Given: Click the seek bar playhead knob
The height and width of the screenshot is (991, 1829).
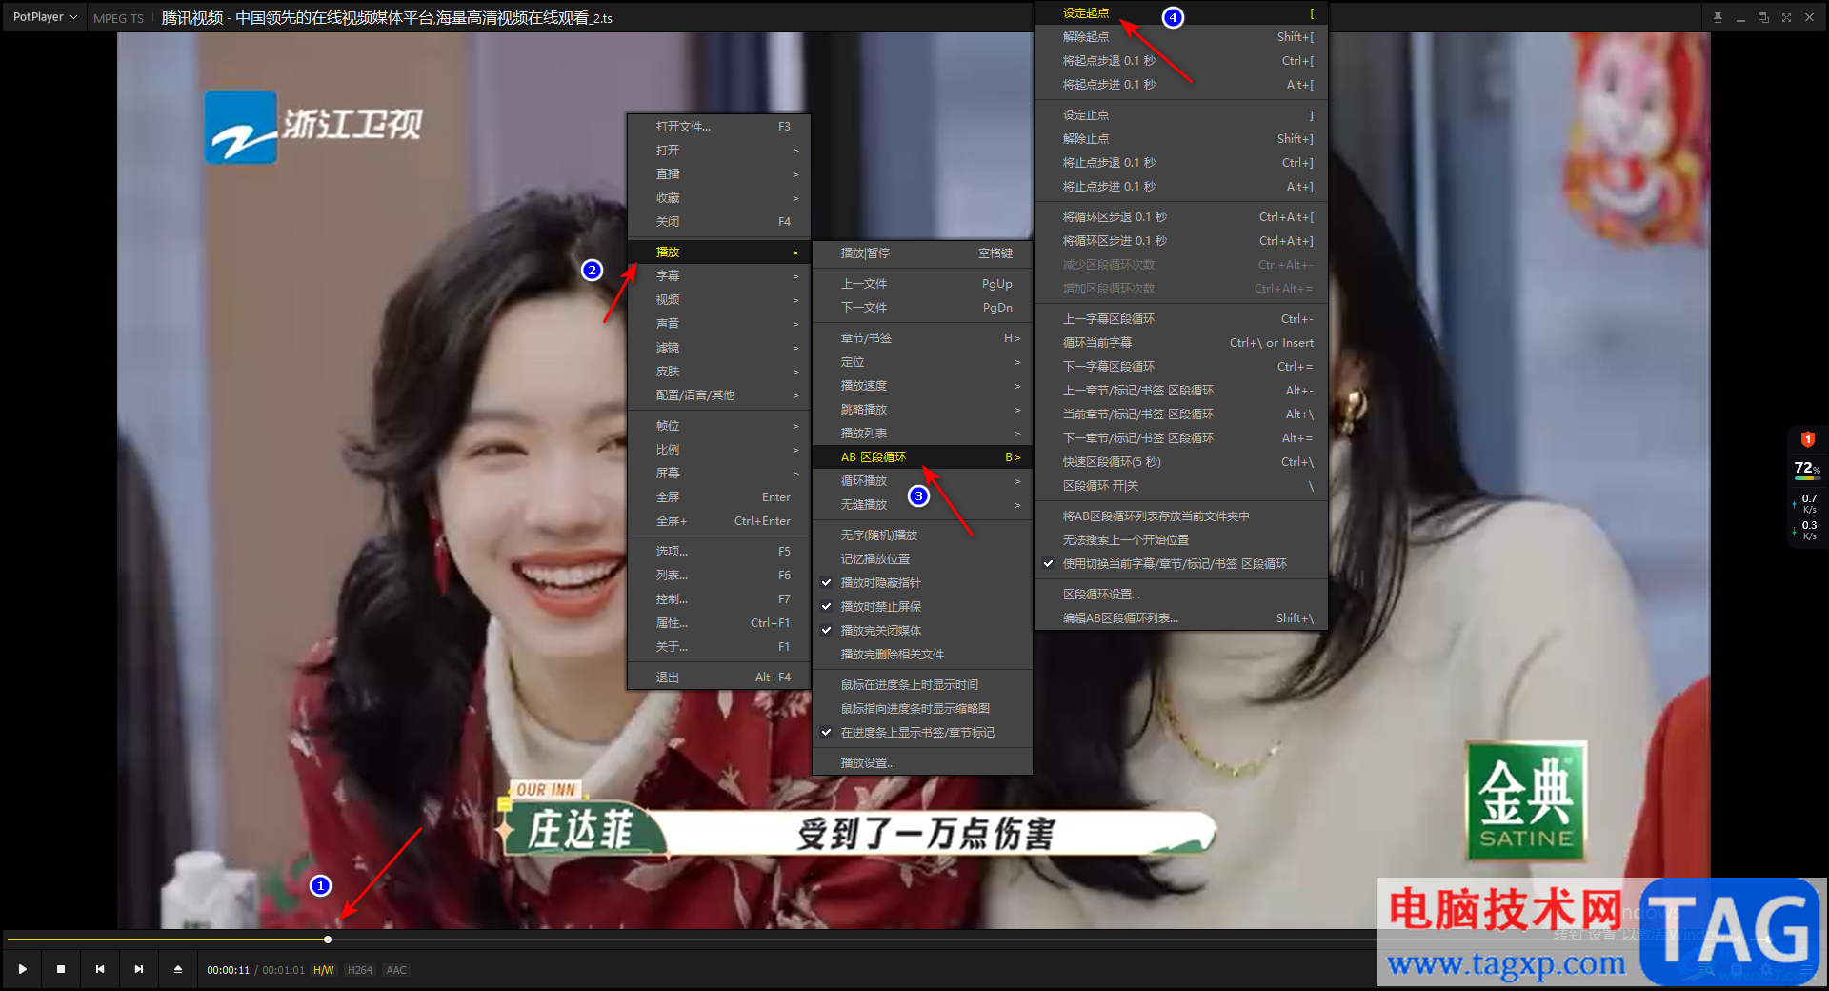Looking at the screenshot, I should point(328,940).
